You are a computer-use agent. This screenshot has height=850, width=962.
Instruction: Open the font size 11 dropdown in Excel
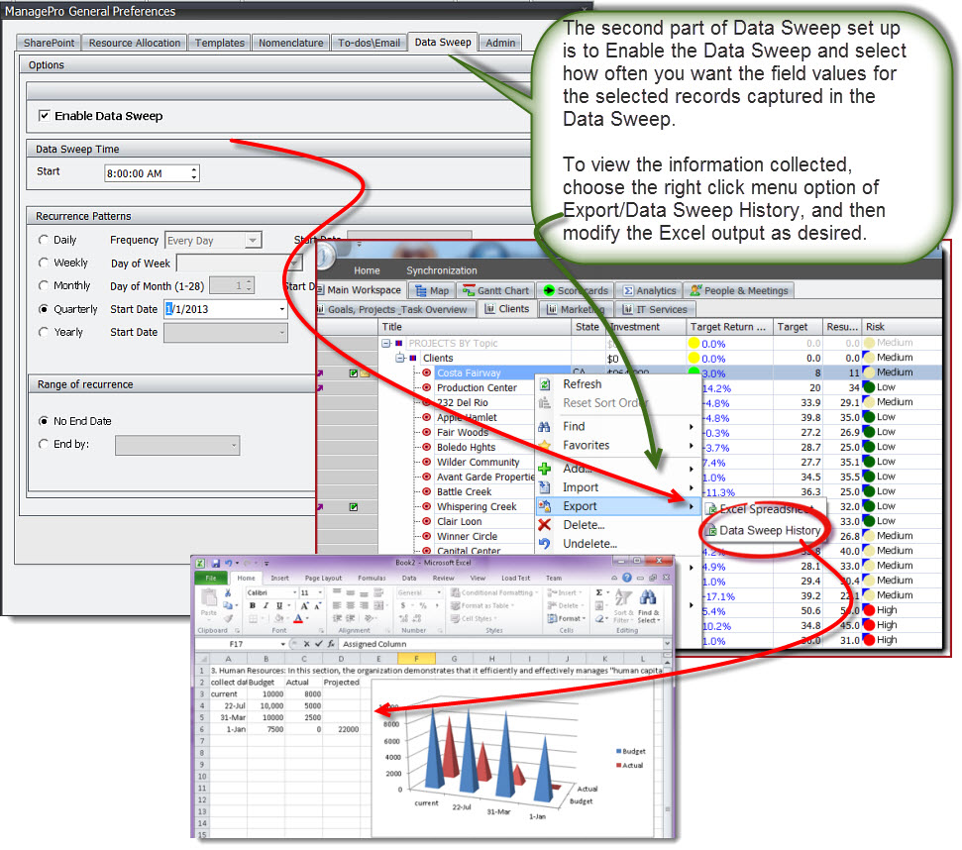[x=320, y=592]
